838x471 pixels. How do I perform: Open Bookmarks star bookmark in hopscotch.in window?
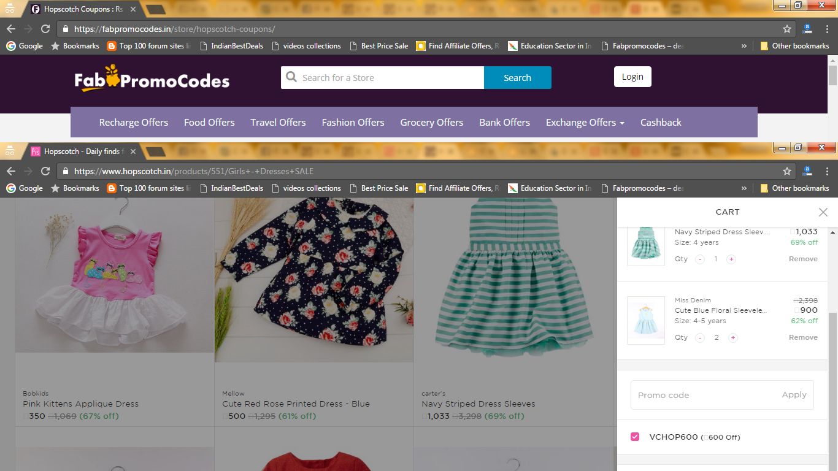click(75, 188)
